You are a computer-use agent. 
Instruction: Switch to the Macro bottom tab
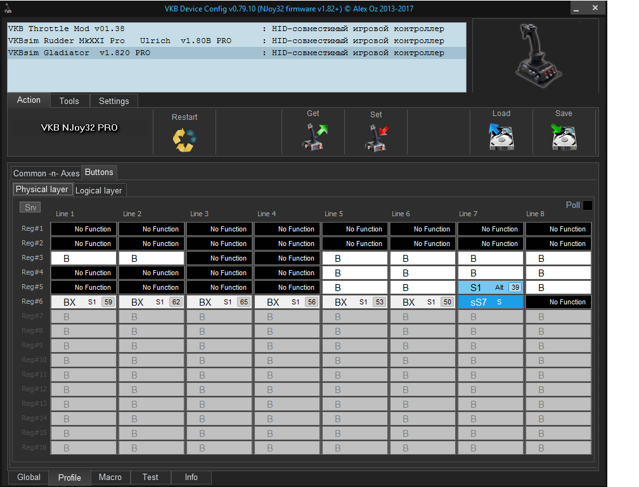(x=110, y=477)
